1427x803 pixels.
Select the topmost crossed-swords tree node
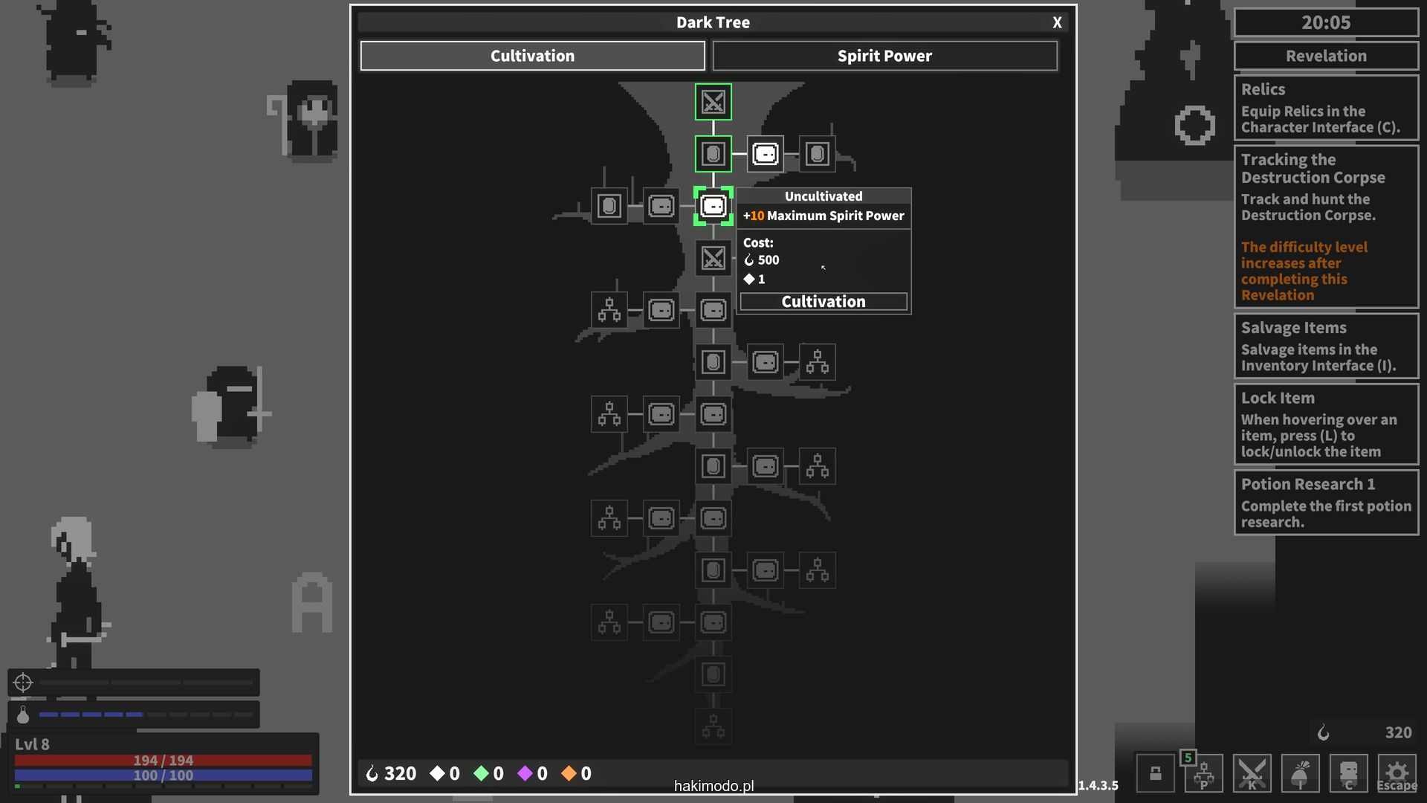[713, 102]
